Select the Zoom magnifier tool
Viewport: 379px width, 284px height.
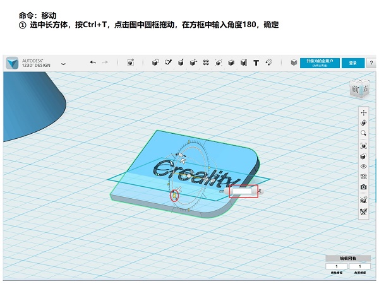click(x=364, y=133)
